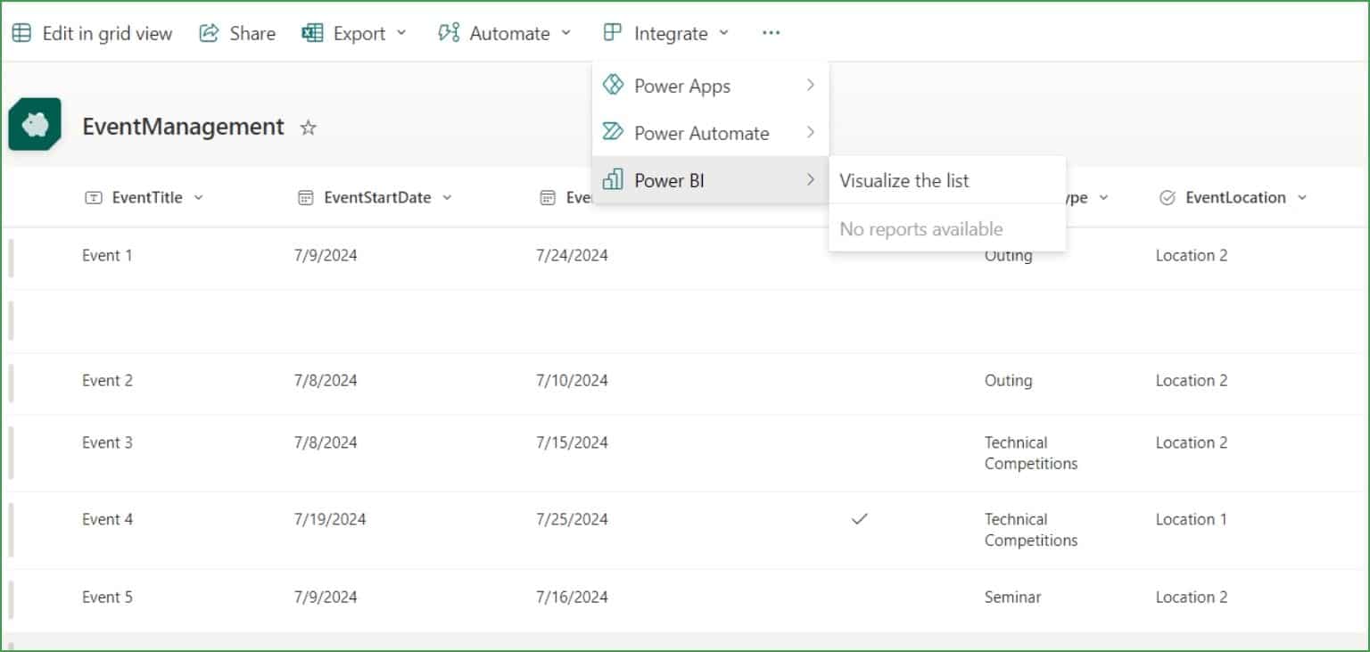The image size is (1370, 652).
Task: Select the Event 5 row handle
Action: (11, 599)
